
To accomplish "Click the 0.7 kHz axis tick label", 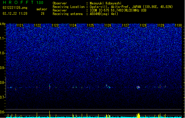I will [x=3, y=97].
